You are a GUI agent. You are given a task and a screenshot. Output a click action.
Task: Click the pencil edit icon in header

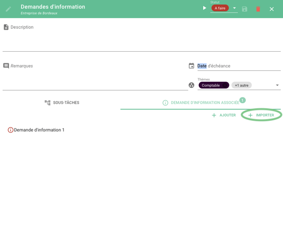(8, 9)
